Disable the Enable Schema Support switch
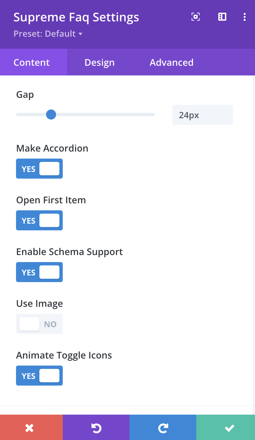This screenshot has width=255, height=440. pyautogui.click(x=39, y=272)
